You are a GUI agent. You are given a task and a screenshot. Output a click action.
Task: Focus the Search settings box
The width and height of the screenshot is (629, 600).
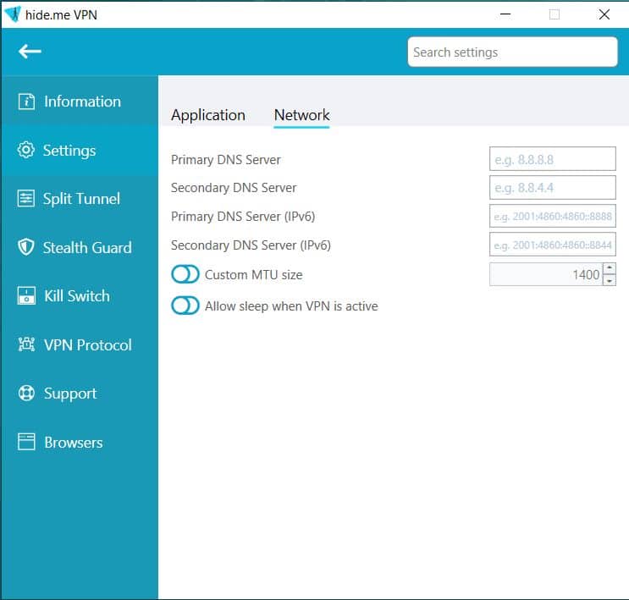(x=512, y=52)
